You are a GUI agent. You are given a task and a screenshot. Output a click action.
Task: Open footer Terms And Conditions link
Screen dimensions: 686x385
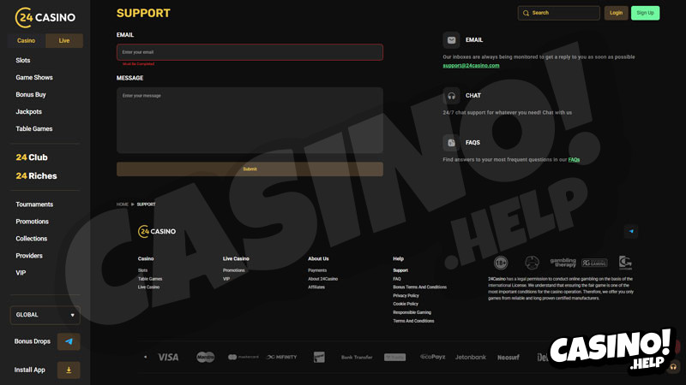[x=413, y=321]
